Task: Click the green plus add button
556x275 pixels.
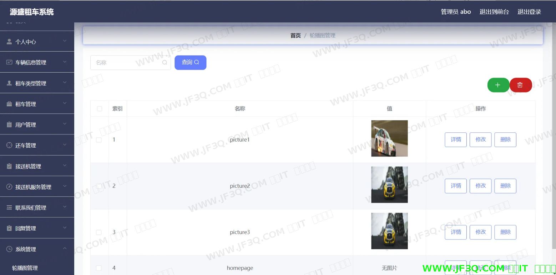Action: pos(498,85)
